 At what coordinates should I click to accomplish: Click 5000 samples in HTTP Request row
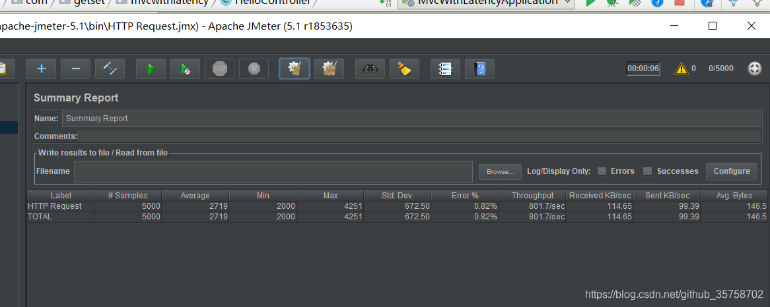click(151, 206)
